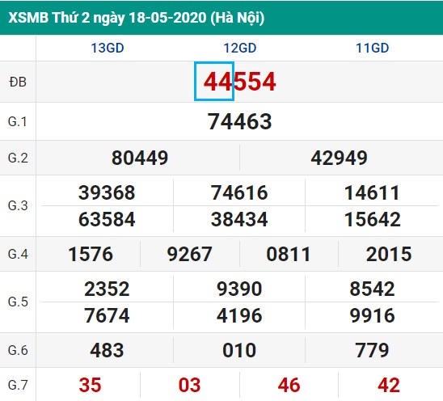Click the blue highlighted box around 44

click(214, 82)
